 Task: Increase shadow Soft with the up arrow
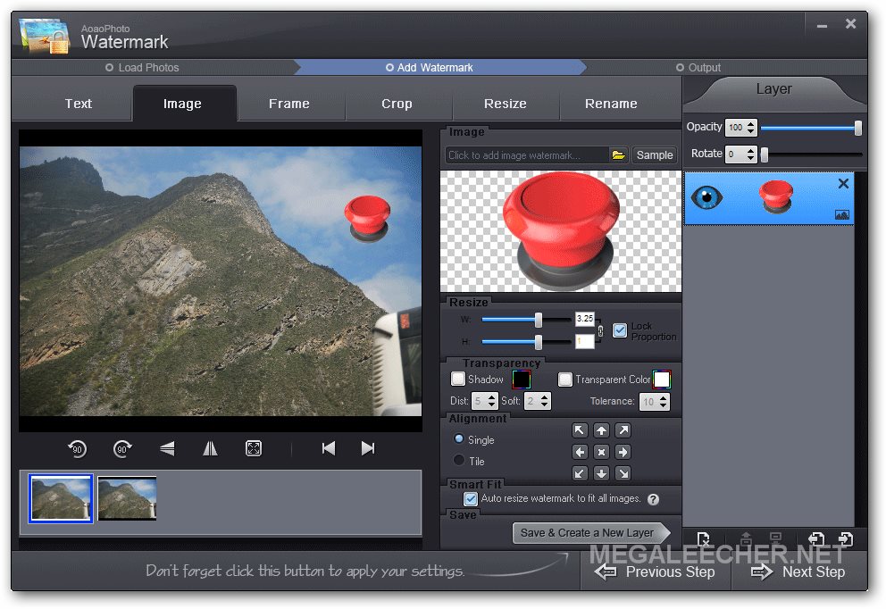545,397
